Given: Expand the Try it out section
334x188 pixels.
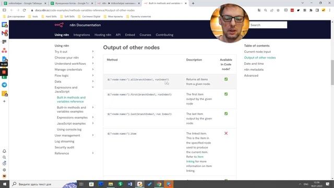Looking at the screenshot, I should [93, 51].
